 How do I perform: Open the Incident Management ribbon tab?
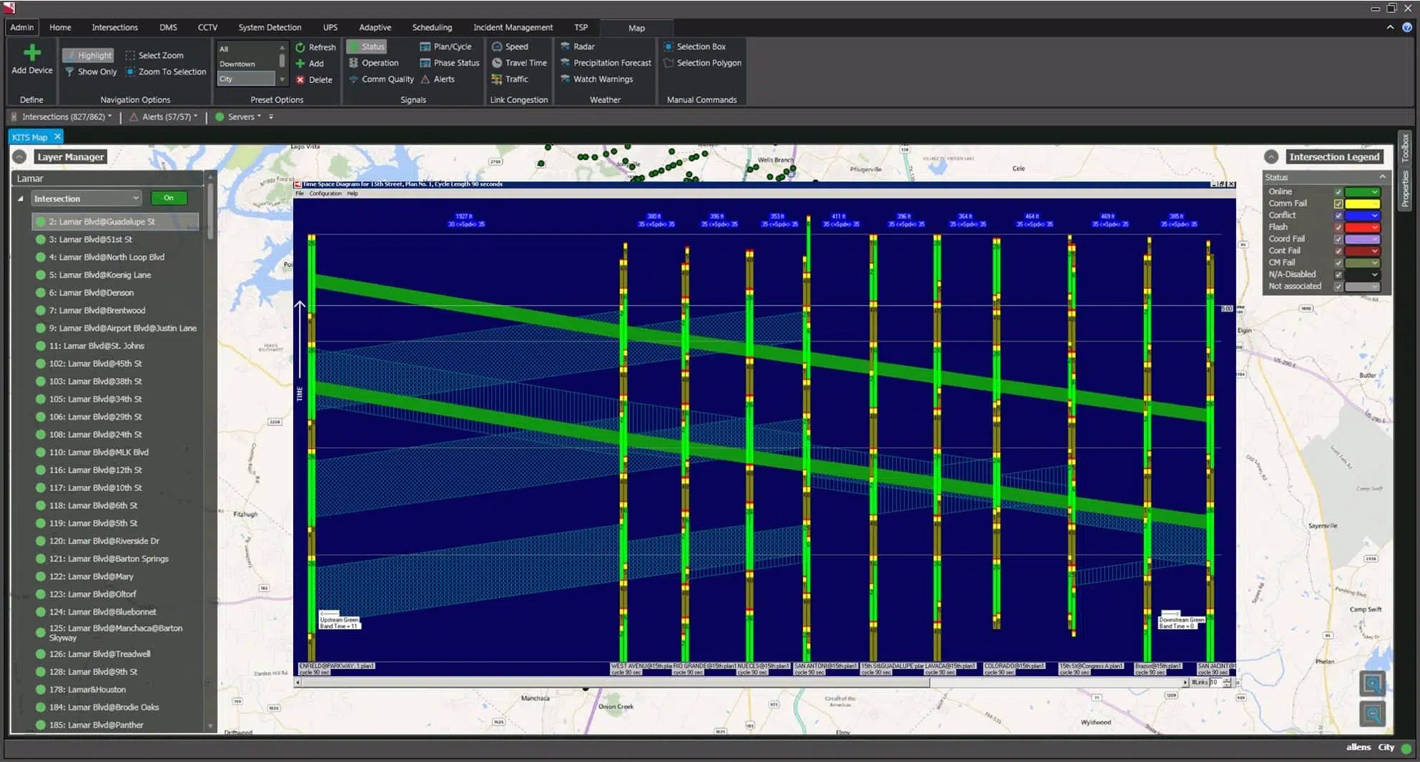pos(513,27)
